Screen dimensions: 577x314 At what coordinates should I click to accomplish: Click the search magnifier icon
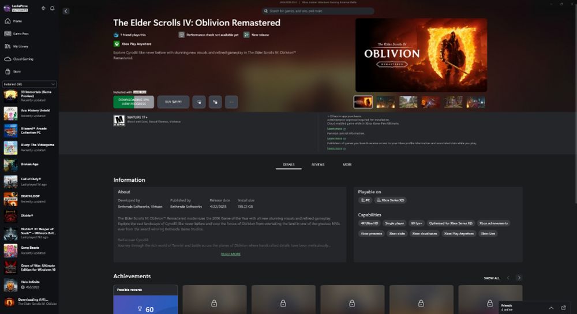(x=265, y=11)
